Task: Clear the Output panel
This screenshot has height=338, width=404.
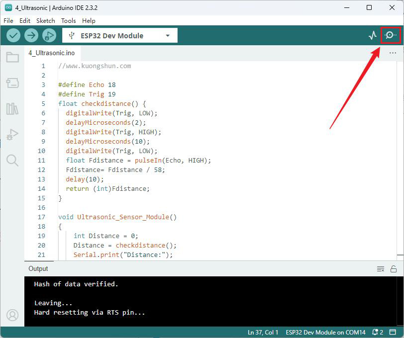Action: pos(381,269)
